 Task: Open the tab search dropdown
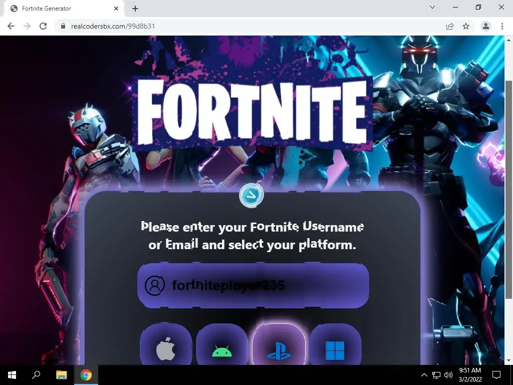click(x=432, y=7)
